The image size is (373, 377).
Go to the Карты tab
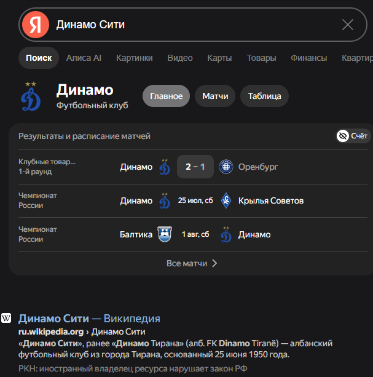[219, 58]
